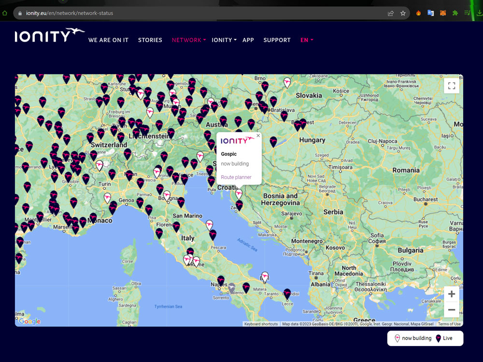Screen dimensions: 483x362
Task: Go to browser home page
Action: 5,13
